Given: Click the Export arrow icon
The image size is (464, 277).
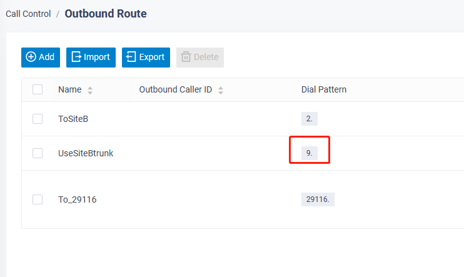Looking at the screenshot, I should click(x=131, y=57).
